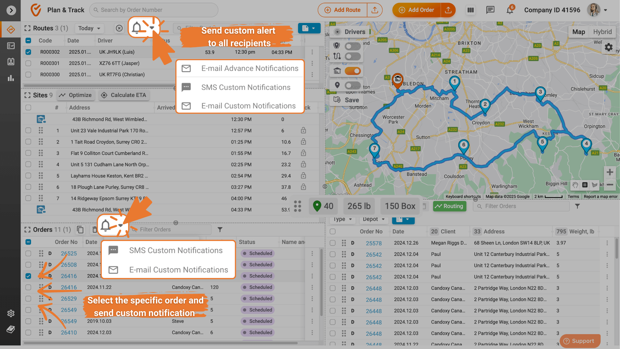Switch map to Hybrid view
Image resolution: width=620 pixels, height=349 pixels.
click(x=602, y=32)
